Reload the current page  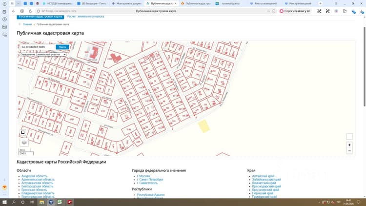point(30,11)
